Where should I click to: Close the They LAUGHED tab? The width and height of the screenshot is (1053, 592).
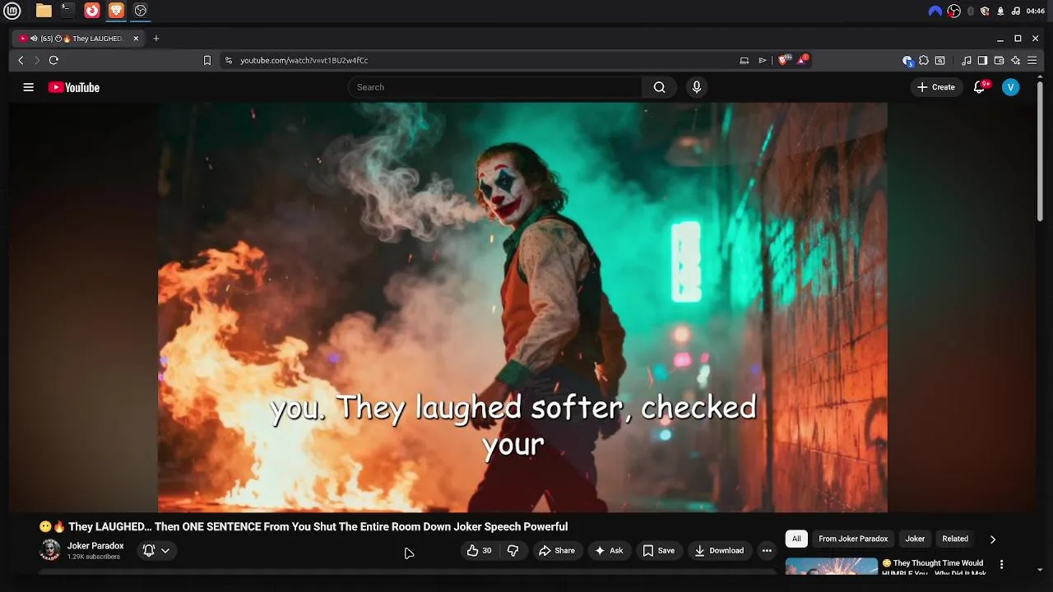pos(136,38)
